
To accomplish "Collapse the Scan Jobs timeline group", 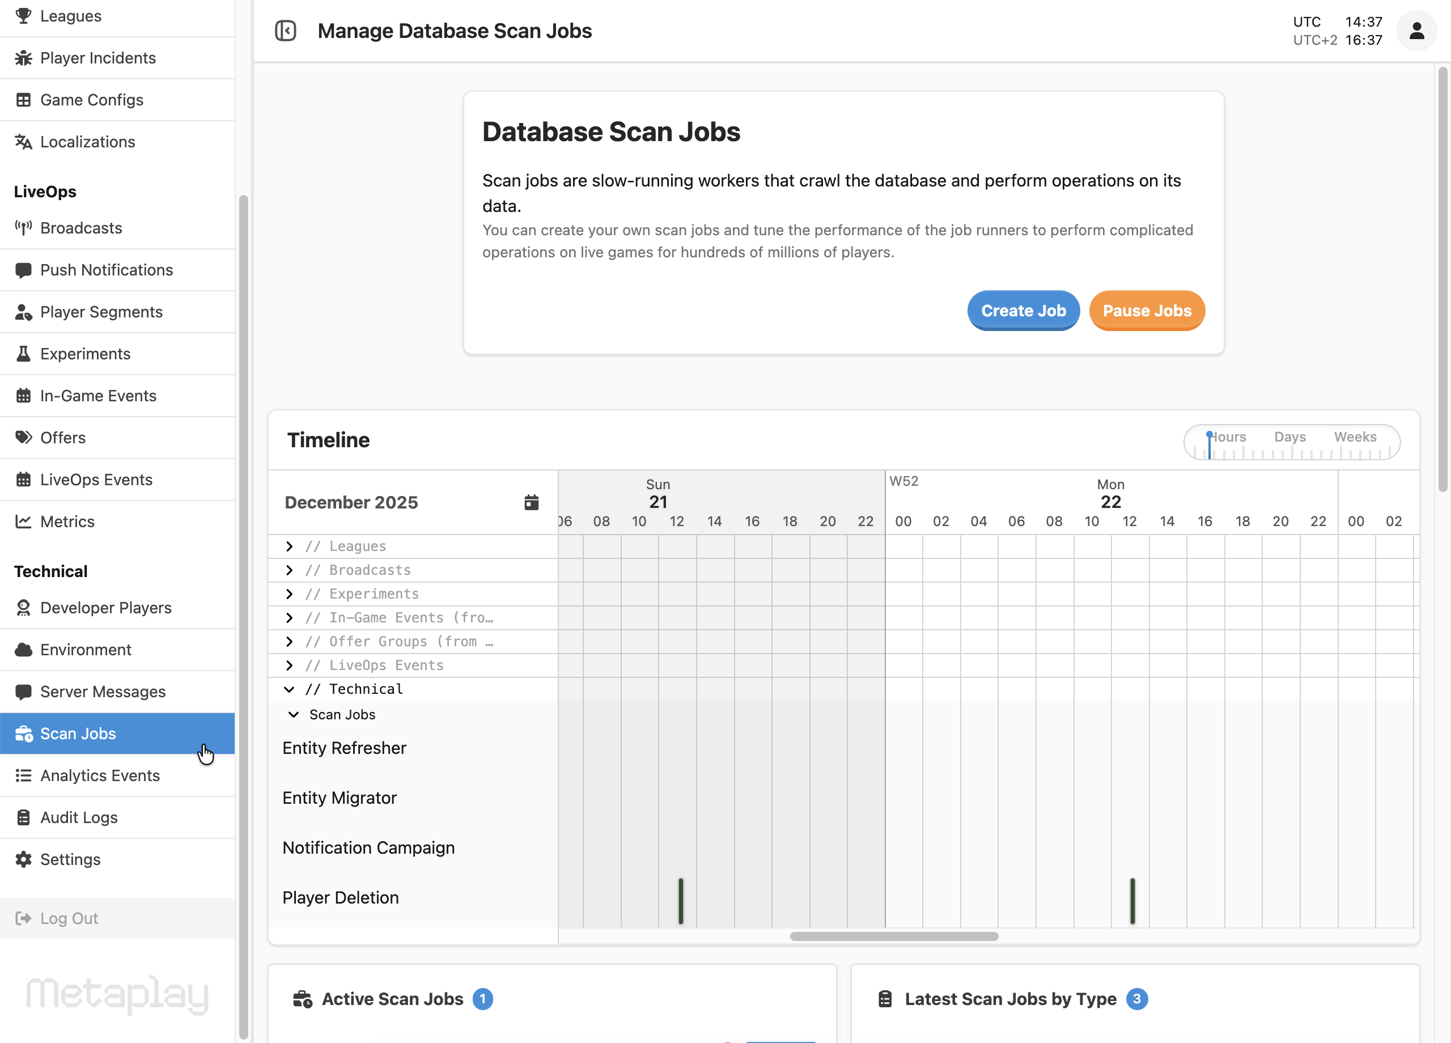I will pos(294,715).
